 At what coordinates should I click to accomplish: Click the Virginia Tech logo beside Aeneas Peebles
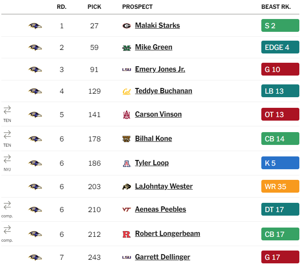tap(126, 209)
